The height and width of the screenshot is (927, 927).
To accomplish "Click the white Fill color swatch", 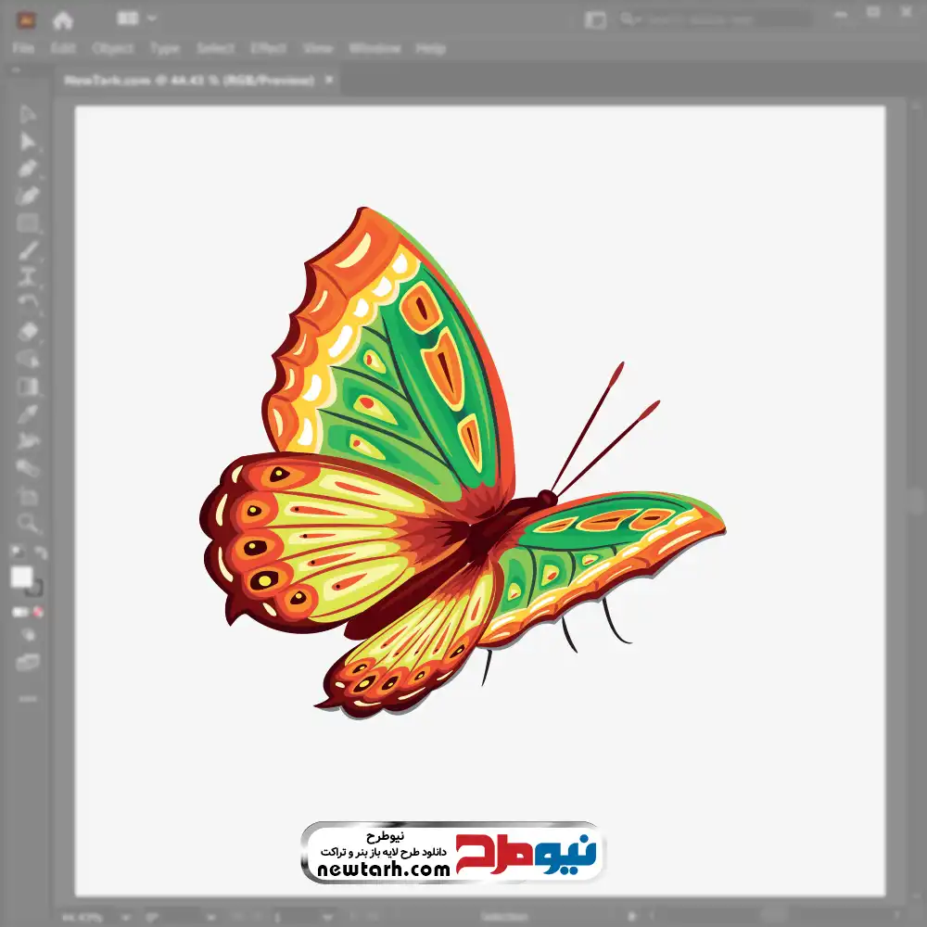I will (21, 578).
